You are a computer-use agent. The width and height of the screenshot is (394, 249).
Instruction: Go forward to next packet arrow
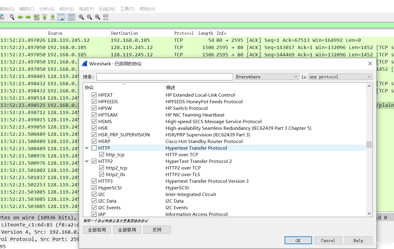point(28,17)
